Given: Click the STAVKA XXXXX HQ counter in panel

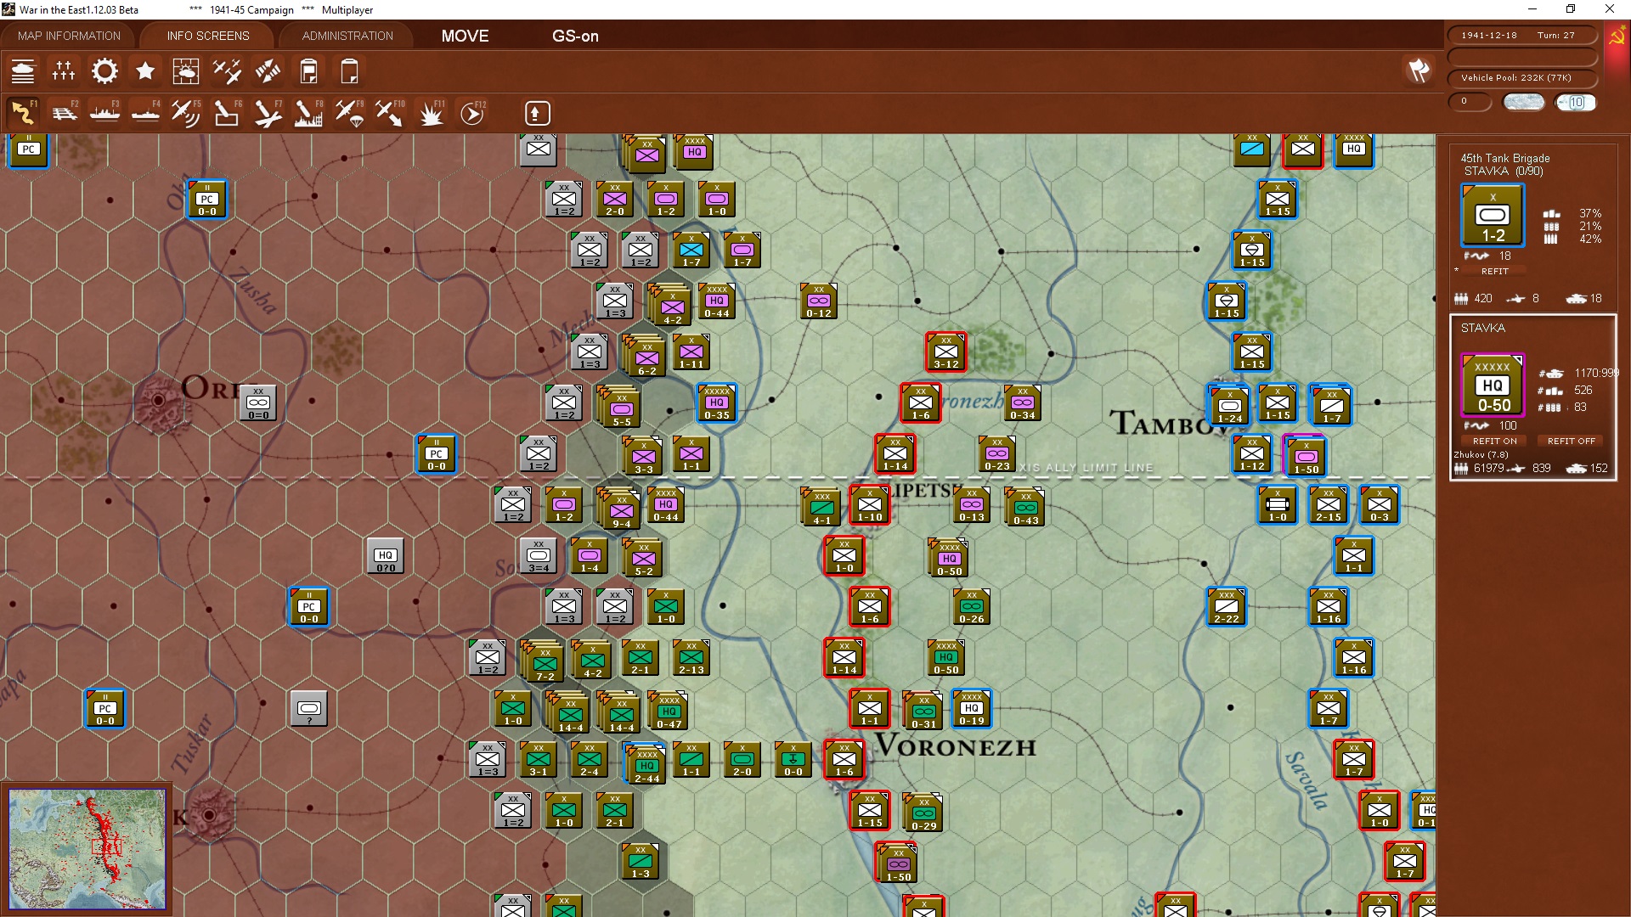Looking at the screenshot, I should 1492,385.
